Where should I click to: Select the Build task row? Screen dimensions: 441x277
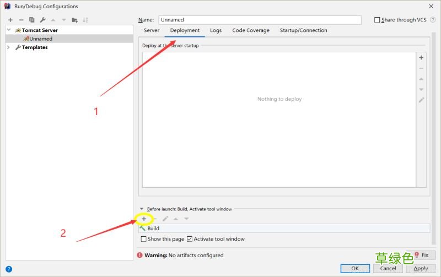tap(284, 228)
